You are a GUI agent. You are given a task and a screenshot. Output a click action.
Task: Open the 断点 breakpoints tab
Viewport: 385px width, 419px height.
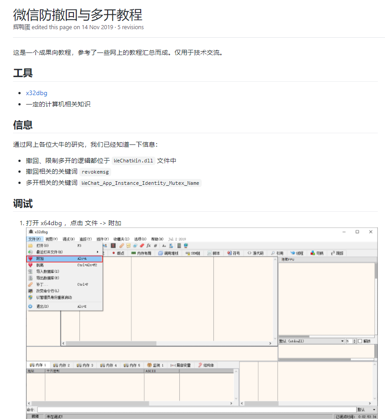118,253
